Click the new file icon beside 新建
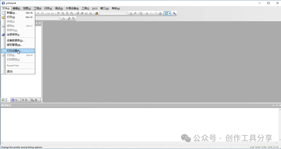 (3, 13)
